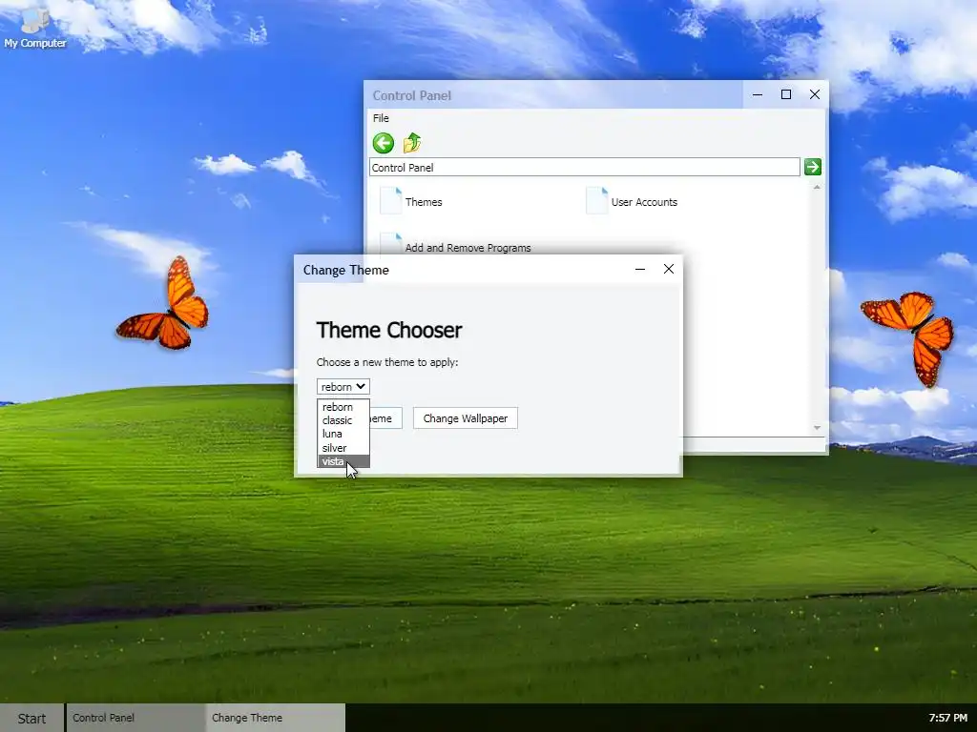Click 'Choose a new theme to apply:' label
This screenshot has height=732, width=977.
387,362
